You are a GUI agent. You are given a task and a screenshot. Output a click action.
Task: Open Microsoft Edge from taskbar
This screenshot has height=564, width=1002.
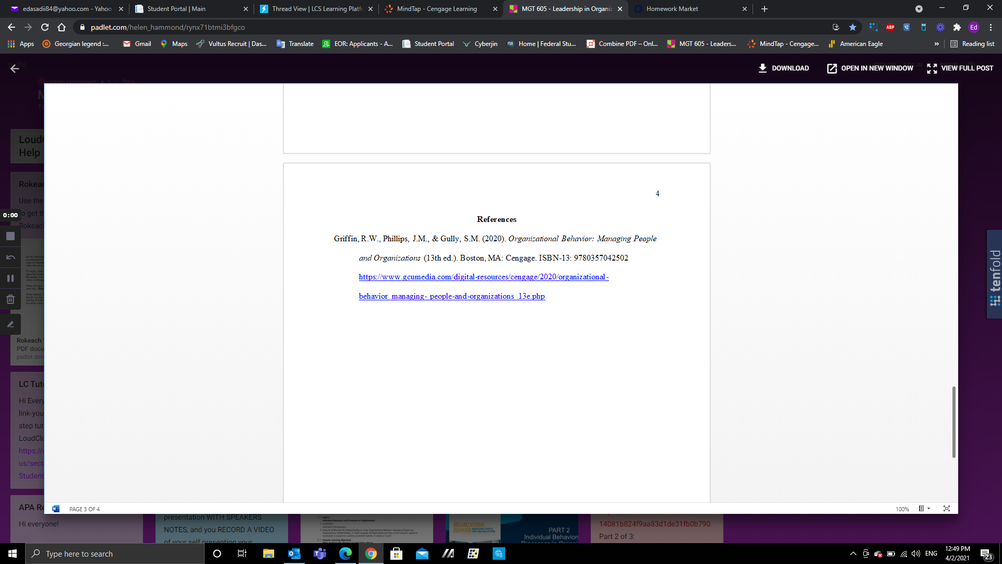pos(345,554)
